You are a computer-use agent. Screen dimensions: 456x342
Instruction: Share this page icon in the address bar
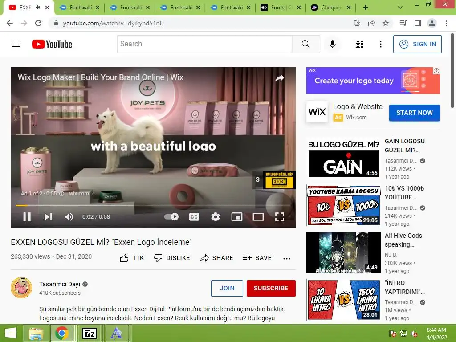tap(371, 23)
